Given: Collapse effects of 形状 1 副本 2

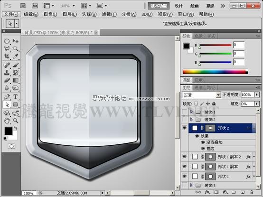Looking at the screenshot, I should 254,157.
